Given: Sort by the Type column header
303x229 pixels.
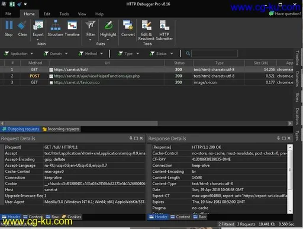Looking at the screenshot, I should pos(219,63).
